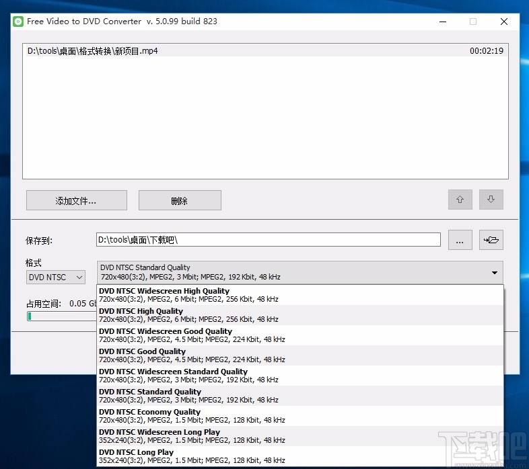Image resolution: width=529 pixels, height=469 pixels.
Task: Close the Free Video to DVD Converter window
Action: coord(504,22)
